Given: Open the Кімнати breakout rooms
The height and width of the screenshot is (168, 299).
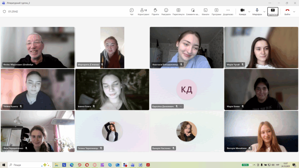Looking at the screenshot, I should point(205,11).
